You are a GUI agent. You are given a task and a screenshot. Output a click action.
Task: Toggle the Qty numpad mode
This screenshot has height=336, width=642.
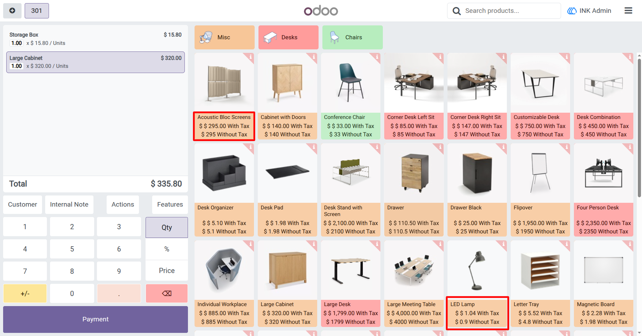pos(167,227)
